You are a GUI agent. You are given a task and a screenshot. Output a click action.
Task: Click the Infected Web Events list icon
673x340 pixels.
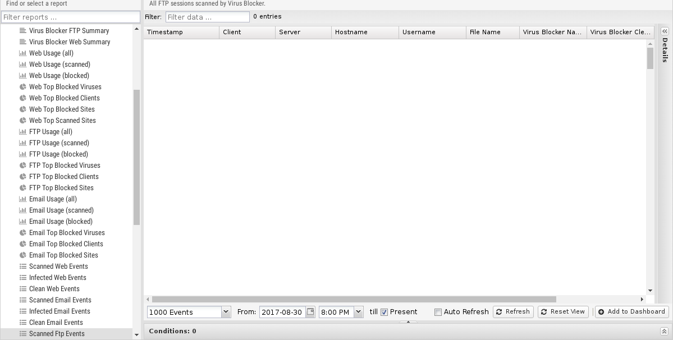[23, 277]
